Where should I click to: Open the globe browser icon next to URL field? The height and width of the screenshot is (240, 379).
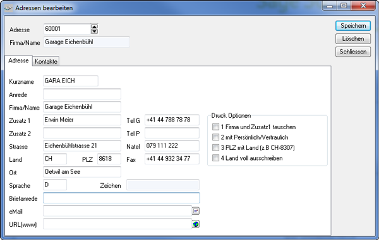[196, 224]
